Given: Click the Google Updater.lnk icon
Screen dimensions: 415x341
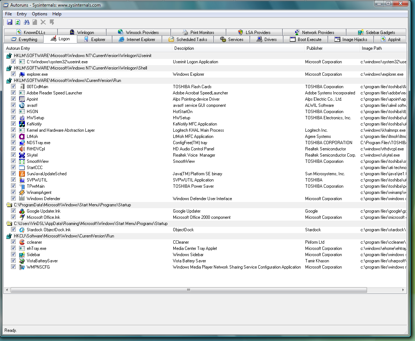Looking at the screenshot, I should pos(22,211).
